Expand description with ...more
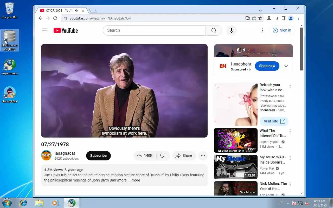Screen dimensions: 333x208 coord(134,180)
